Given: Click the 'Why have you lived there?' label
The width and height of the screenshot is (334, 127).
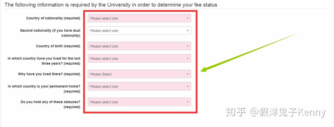Looking at the screenshot, I should 49,74.
